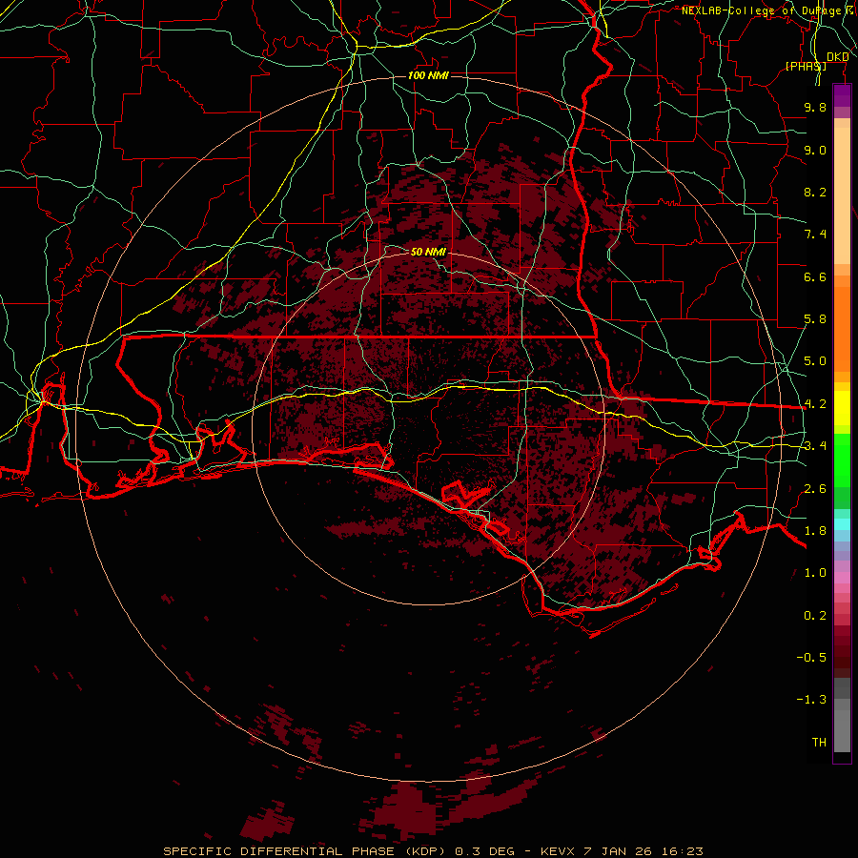Click the 4.2 value on the color scale
Screen dimensions: 858x858
pos(815,404)
